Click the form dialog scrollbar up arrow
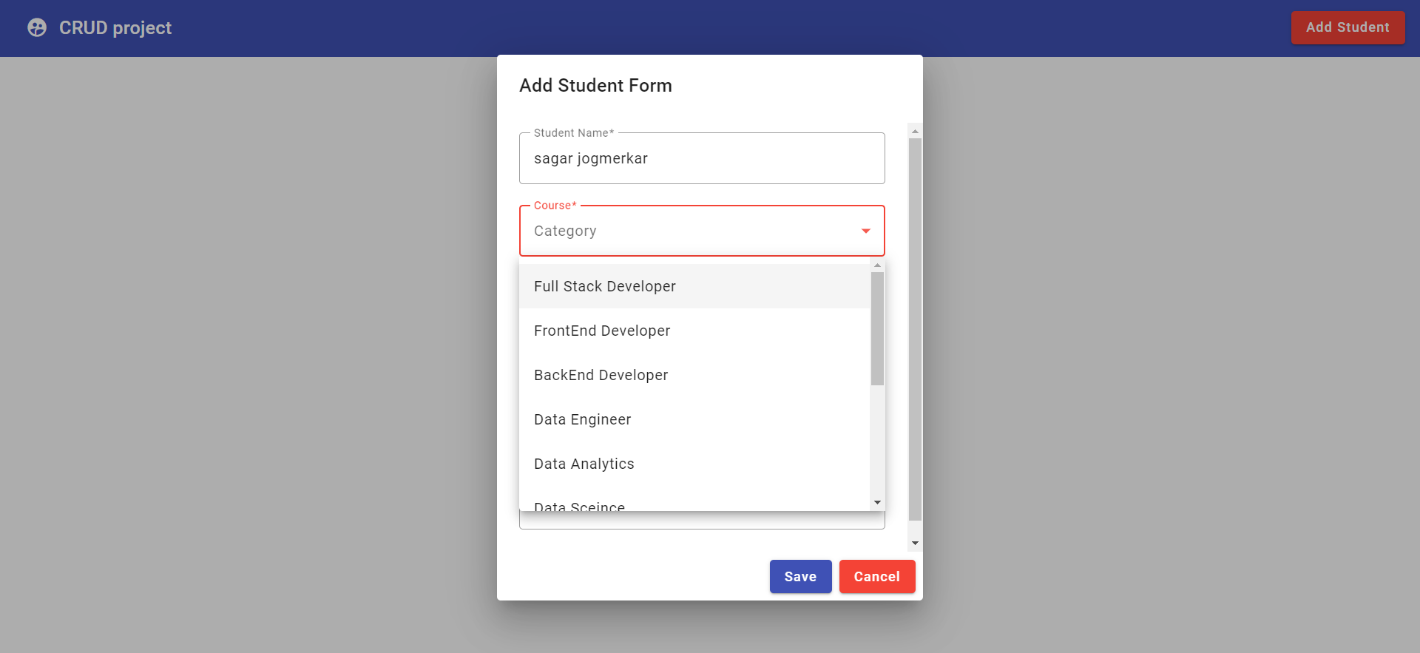The image size is (1420, 653). click(915, 131)
